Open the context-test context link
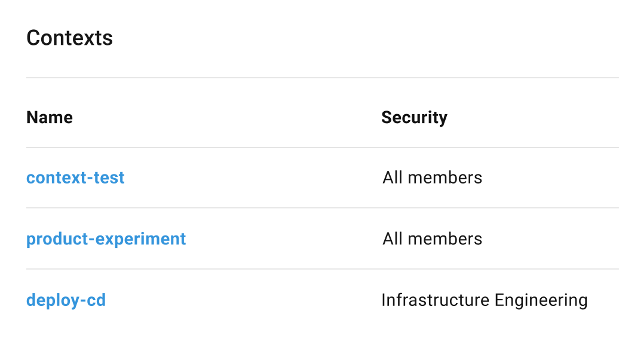The image size is (619, 349). pos(75,177)
